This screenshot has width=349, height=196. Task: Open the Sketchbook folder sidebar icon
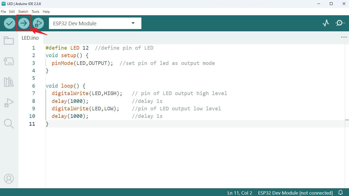[9, 40]
